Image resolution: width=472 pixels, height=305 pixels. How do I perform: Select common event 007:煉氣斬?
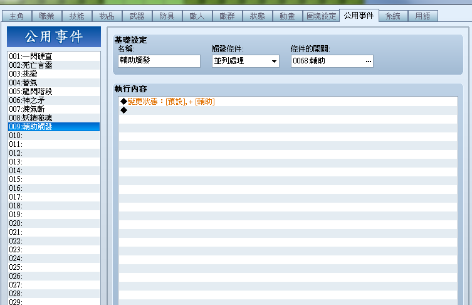54,109
